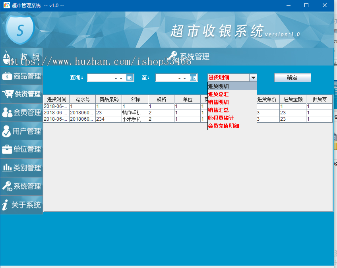Click the 至 end date input field
337x268 pixels.
click(173, 77)
